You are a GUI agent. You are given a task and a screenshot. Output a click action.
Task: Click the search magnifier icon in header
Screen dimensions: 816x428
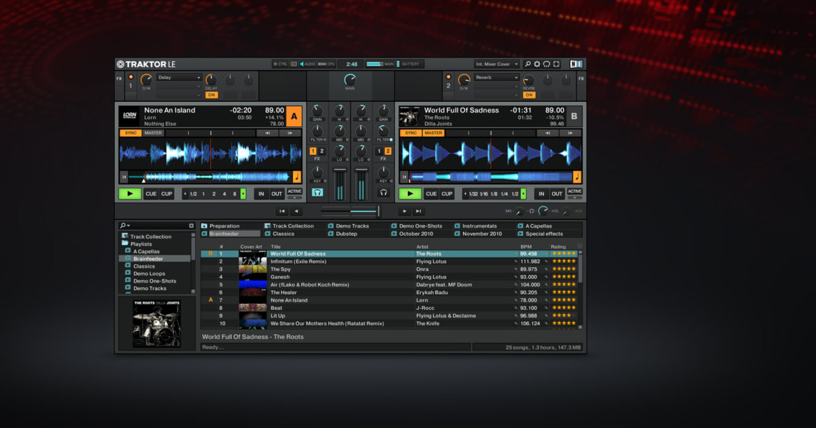point(528,64)
